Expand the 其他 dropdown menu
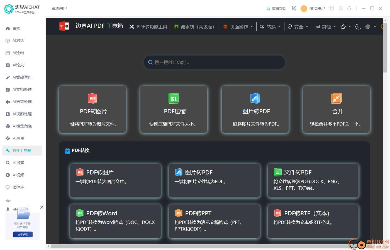 click(x=325, y=27)
